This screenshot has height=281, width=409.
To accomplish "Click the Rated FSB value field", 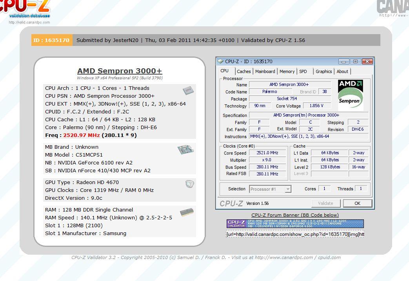I will (x=267, y=174).
